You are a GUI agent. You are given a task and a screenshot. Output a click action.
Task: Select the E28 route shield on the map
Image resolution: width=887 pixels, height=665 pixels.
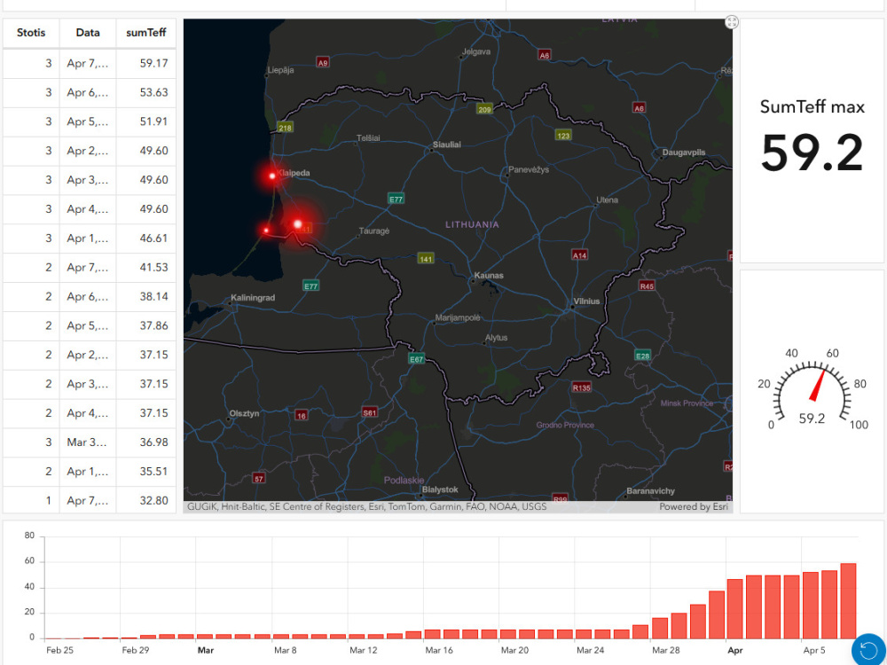[641, 354]
